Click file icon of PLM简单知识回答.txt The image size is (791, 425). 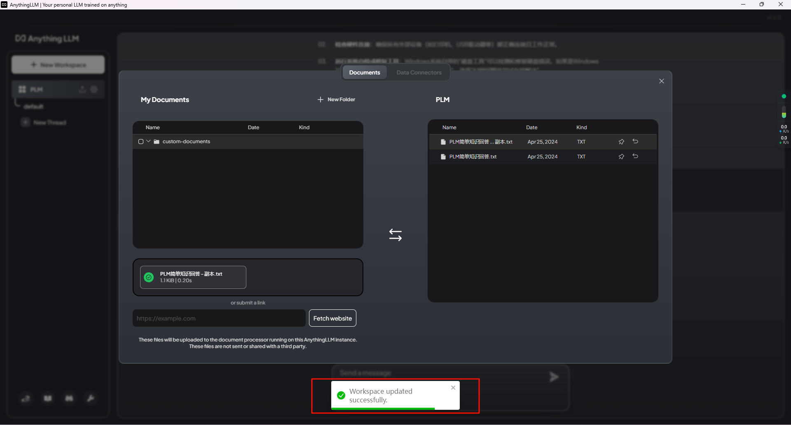[x=443, y=157]
